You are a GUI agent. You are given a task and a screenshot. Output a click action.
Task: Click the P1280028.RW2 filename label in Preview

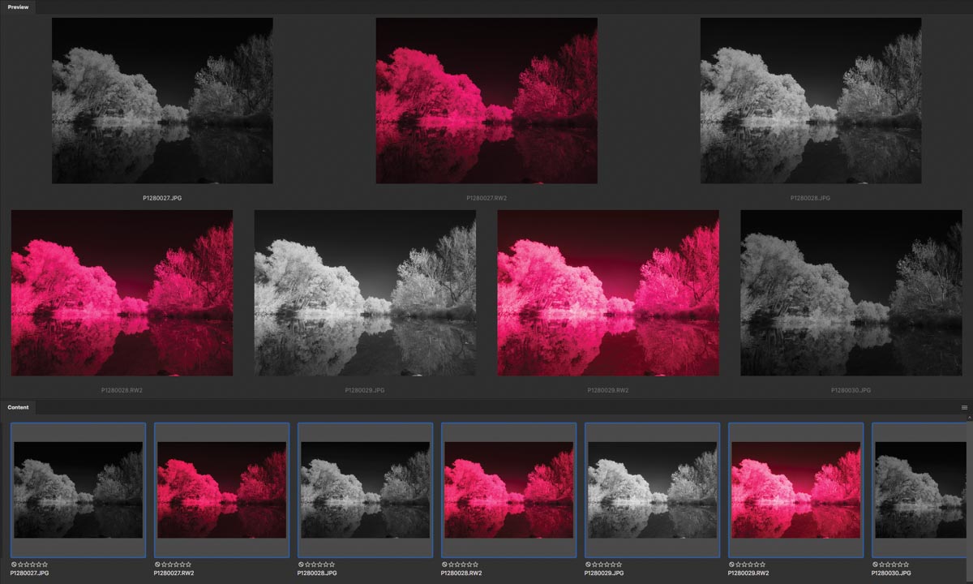(122, 389)
